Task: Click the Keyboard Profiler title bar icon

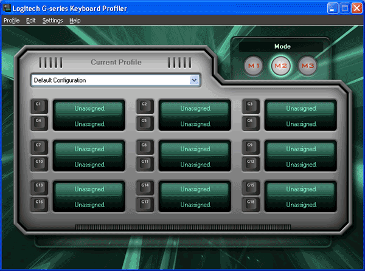Action: point(7,8)
